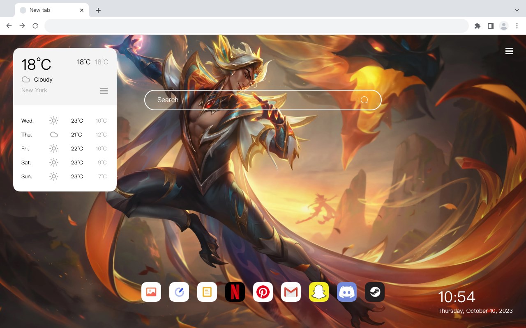Open the Chrome three-dot menu
Image resolution: width=526 pixels, height=328 pixels.
(x=517, y=26)
